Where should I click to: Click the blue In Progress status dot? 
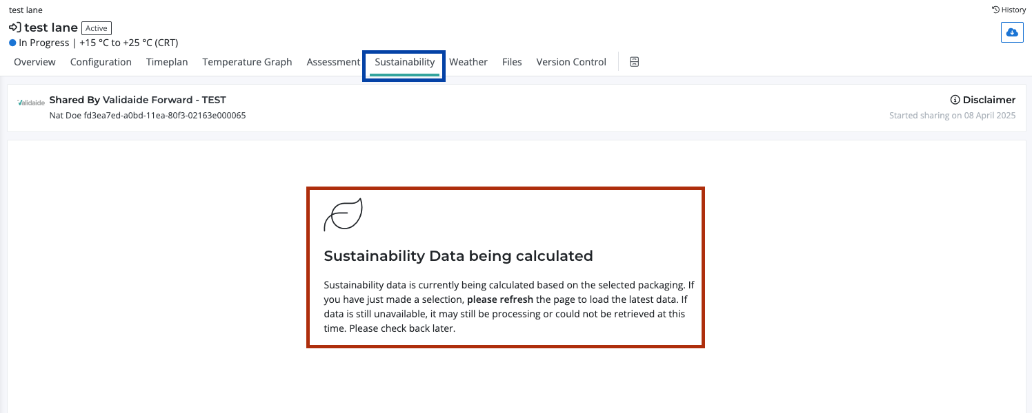(x=12, y=43)
